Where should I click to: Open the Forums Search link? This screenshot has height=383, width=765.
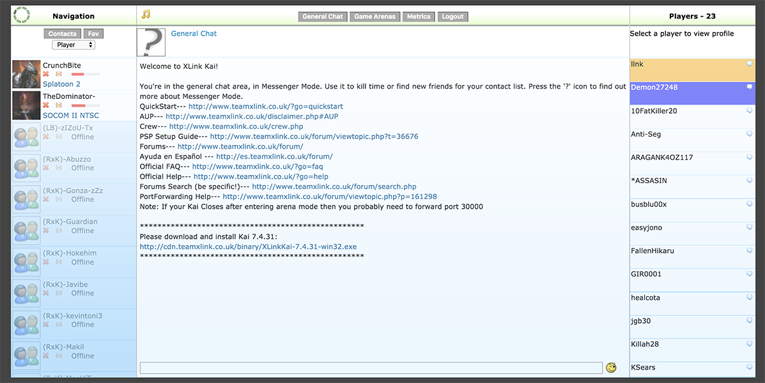(x=334, y=186)
